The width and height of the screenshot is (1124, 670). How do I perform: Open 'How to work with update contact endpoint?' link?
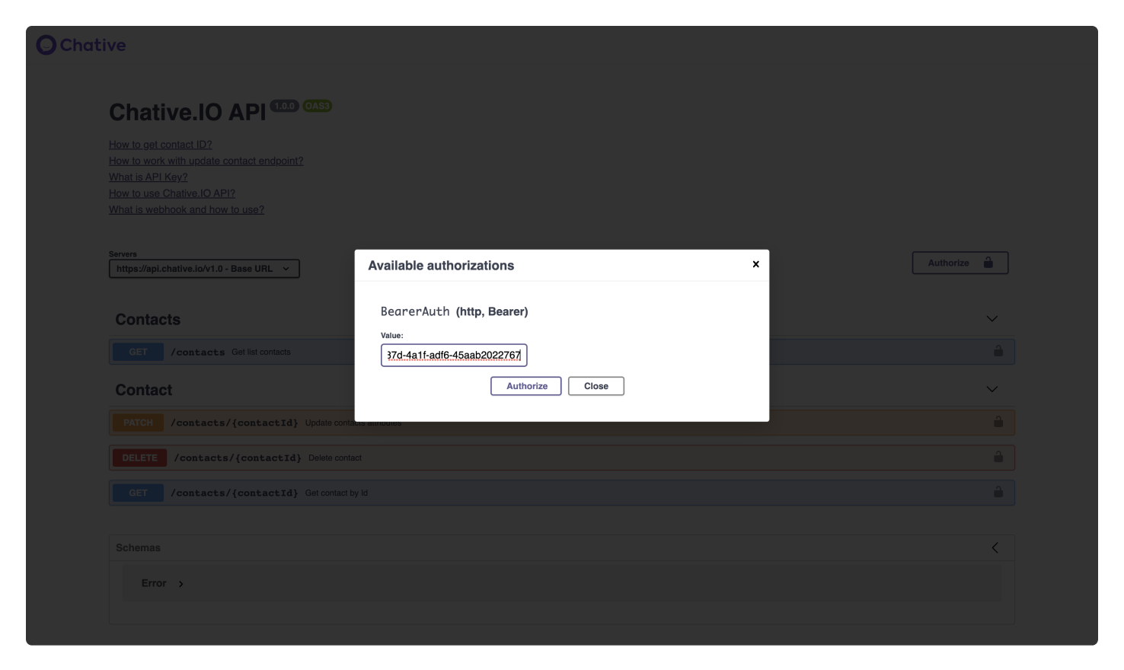pos(206,161)
